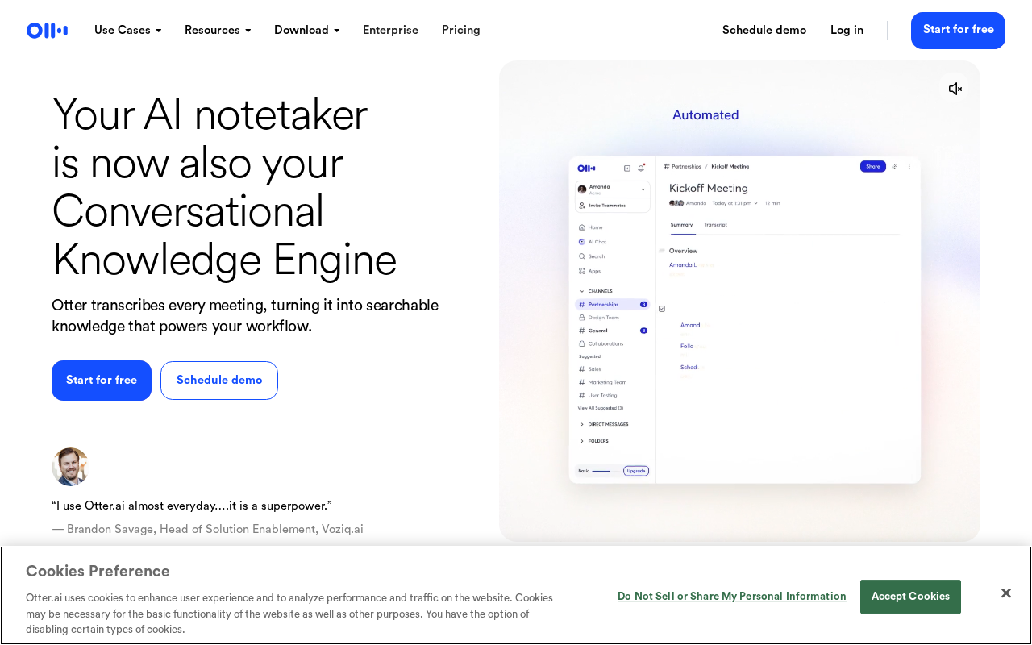Collapse the CHANNELS section in demo
Image resolution: width=1032 pixels, height=645 pixels.
tap(582, 291)
